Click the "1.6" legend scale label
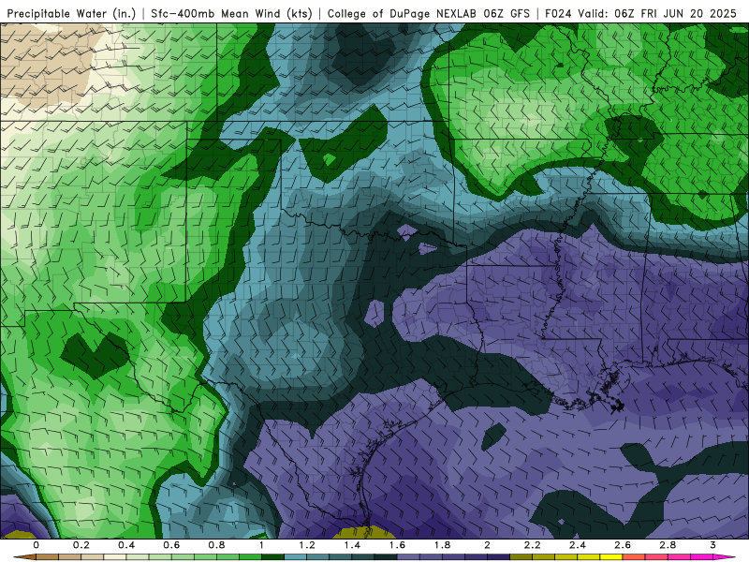This screenshot has width=749, height=562. coord(397,545)
